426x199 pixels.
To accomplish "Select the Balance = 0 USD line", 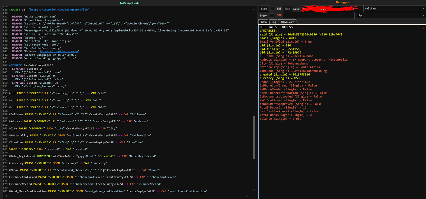I will [x=280, y=118].
